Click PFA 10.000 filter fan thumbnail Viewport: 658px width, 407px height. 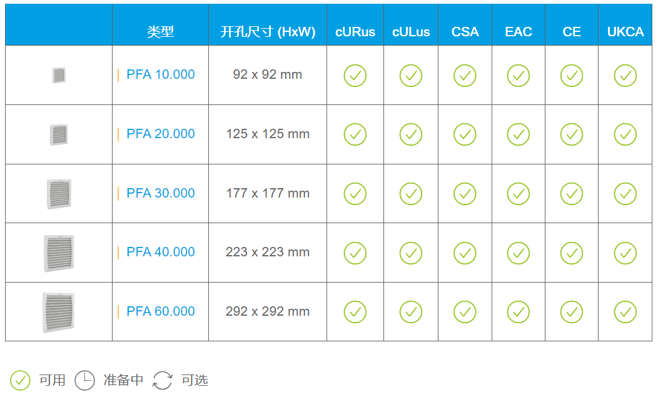click(59, 75)
